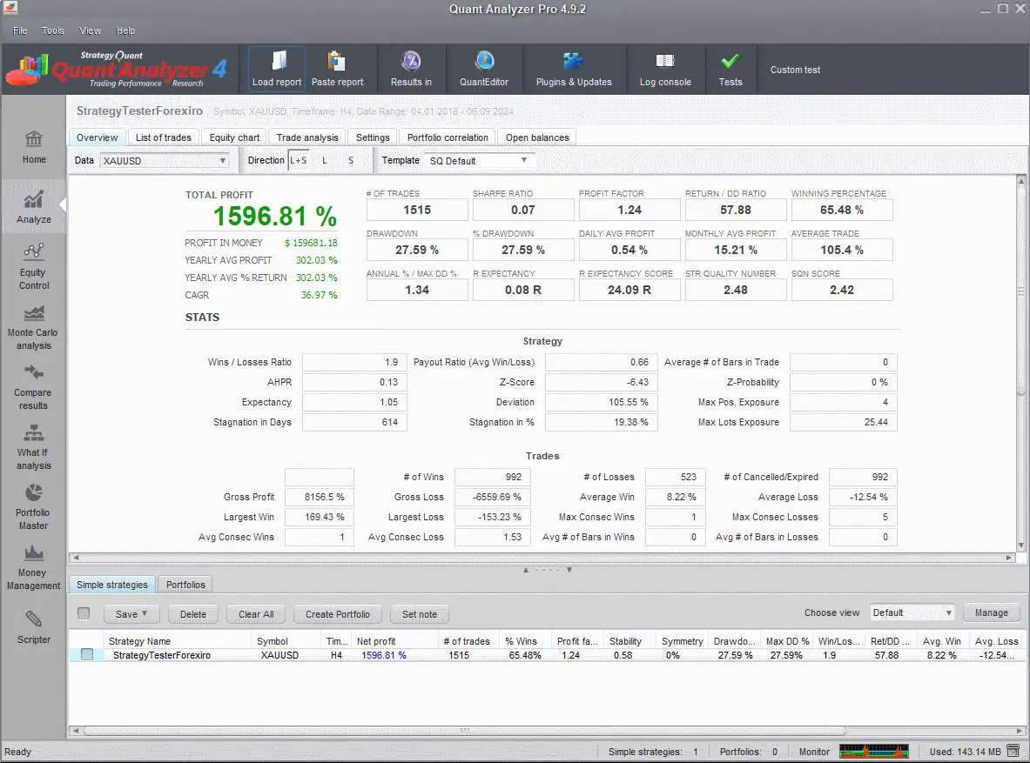Expand the Choose view Default dropdown
1030x763 pixels.
click(912, 612)
